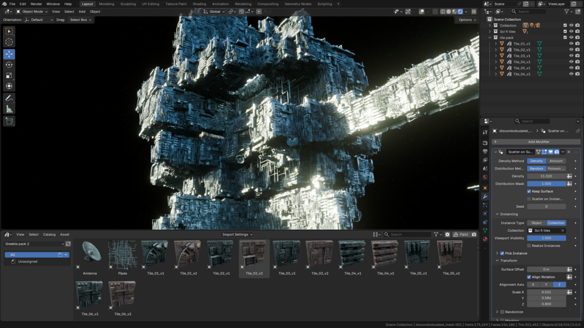This screenshot has height=328, width=584.
Task: Select the Cursor tool
Action: click(x=9, y=42)
